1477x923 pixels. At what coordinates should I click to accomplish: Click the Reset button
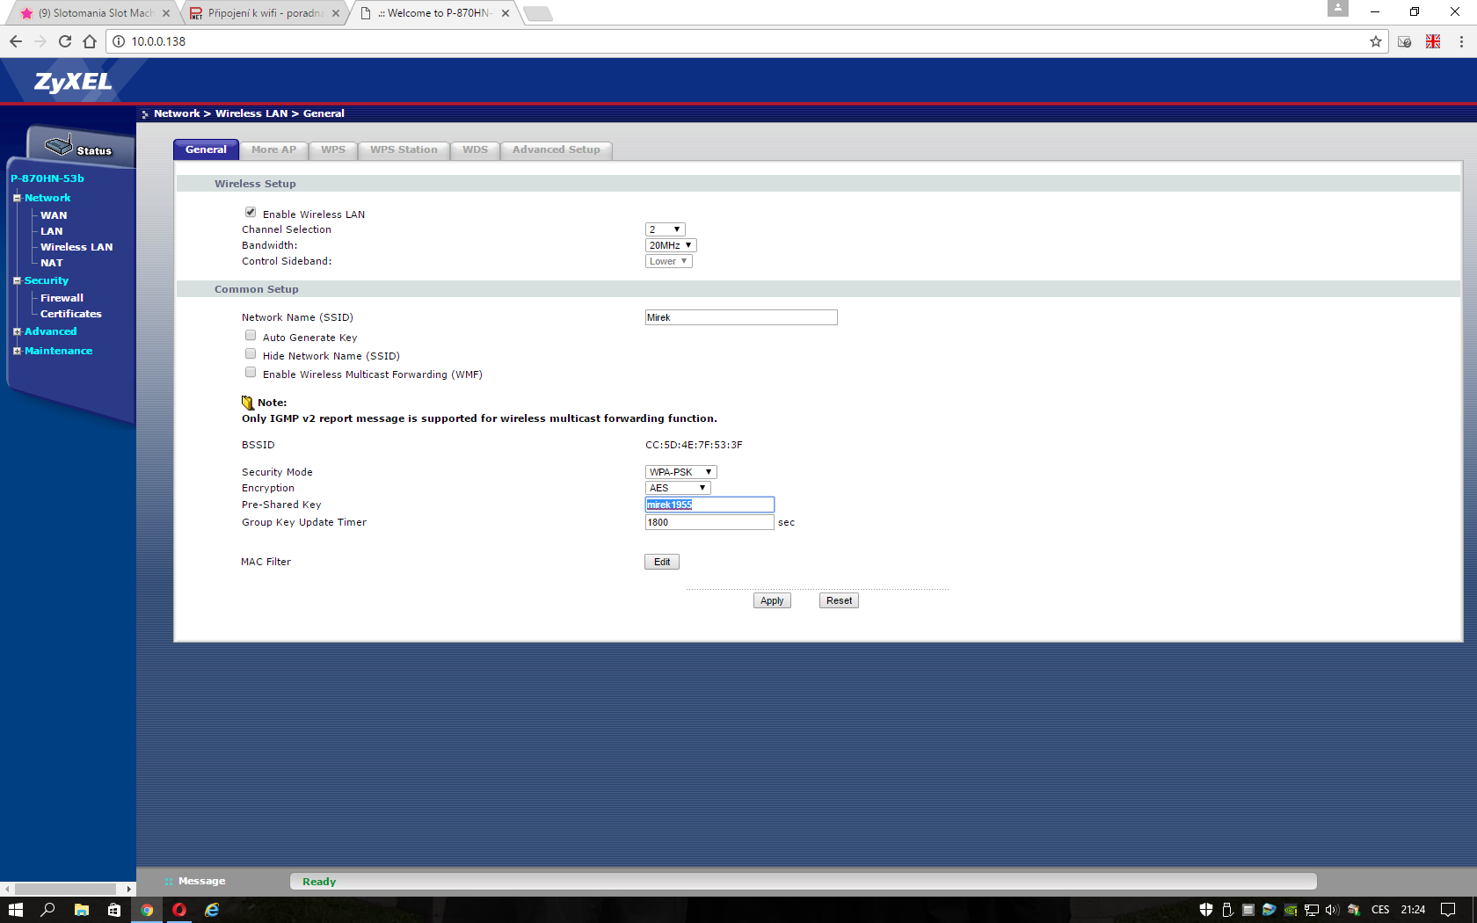click(839, 600)
